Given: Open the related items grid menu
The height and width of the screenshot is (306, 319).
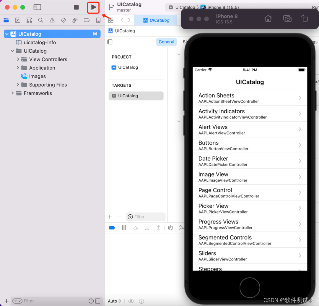Looking at the screenshot, I should click(x=111, y=20).
